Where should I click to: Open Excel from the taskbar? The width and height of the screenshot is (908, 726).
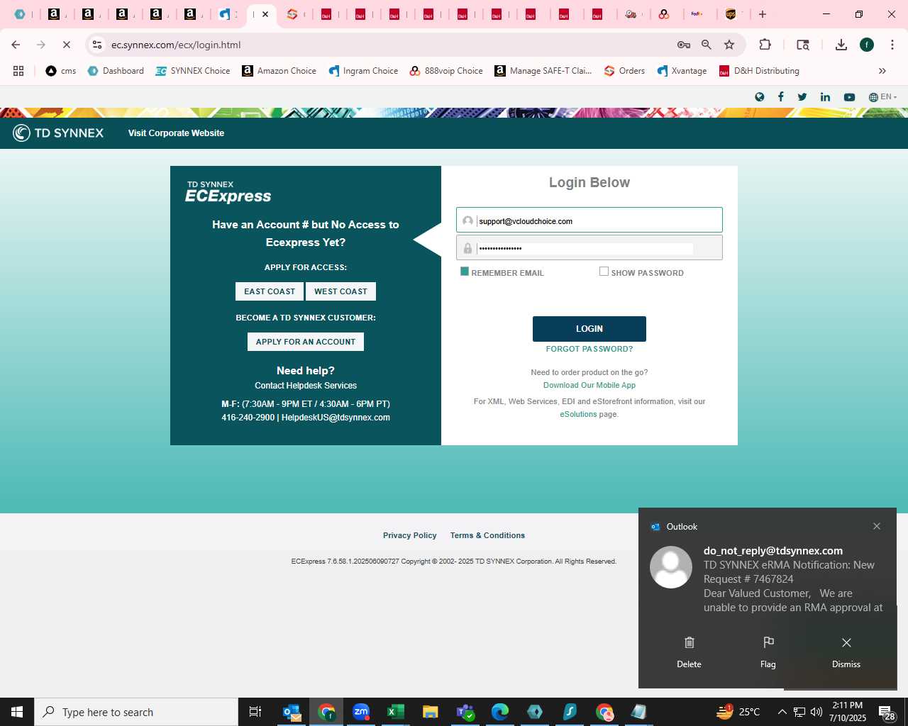[x=396, y=712]
